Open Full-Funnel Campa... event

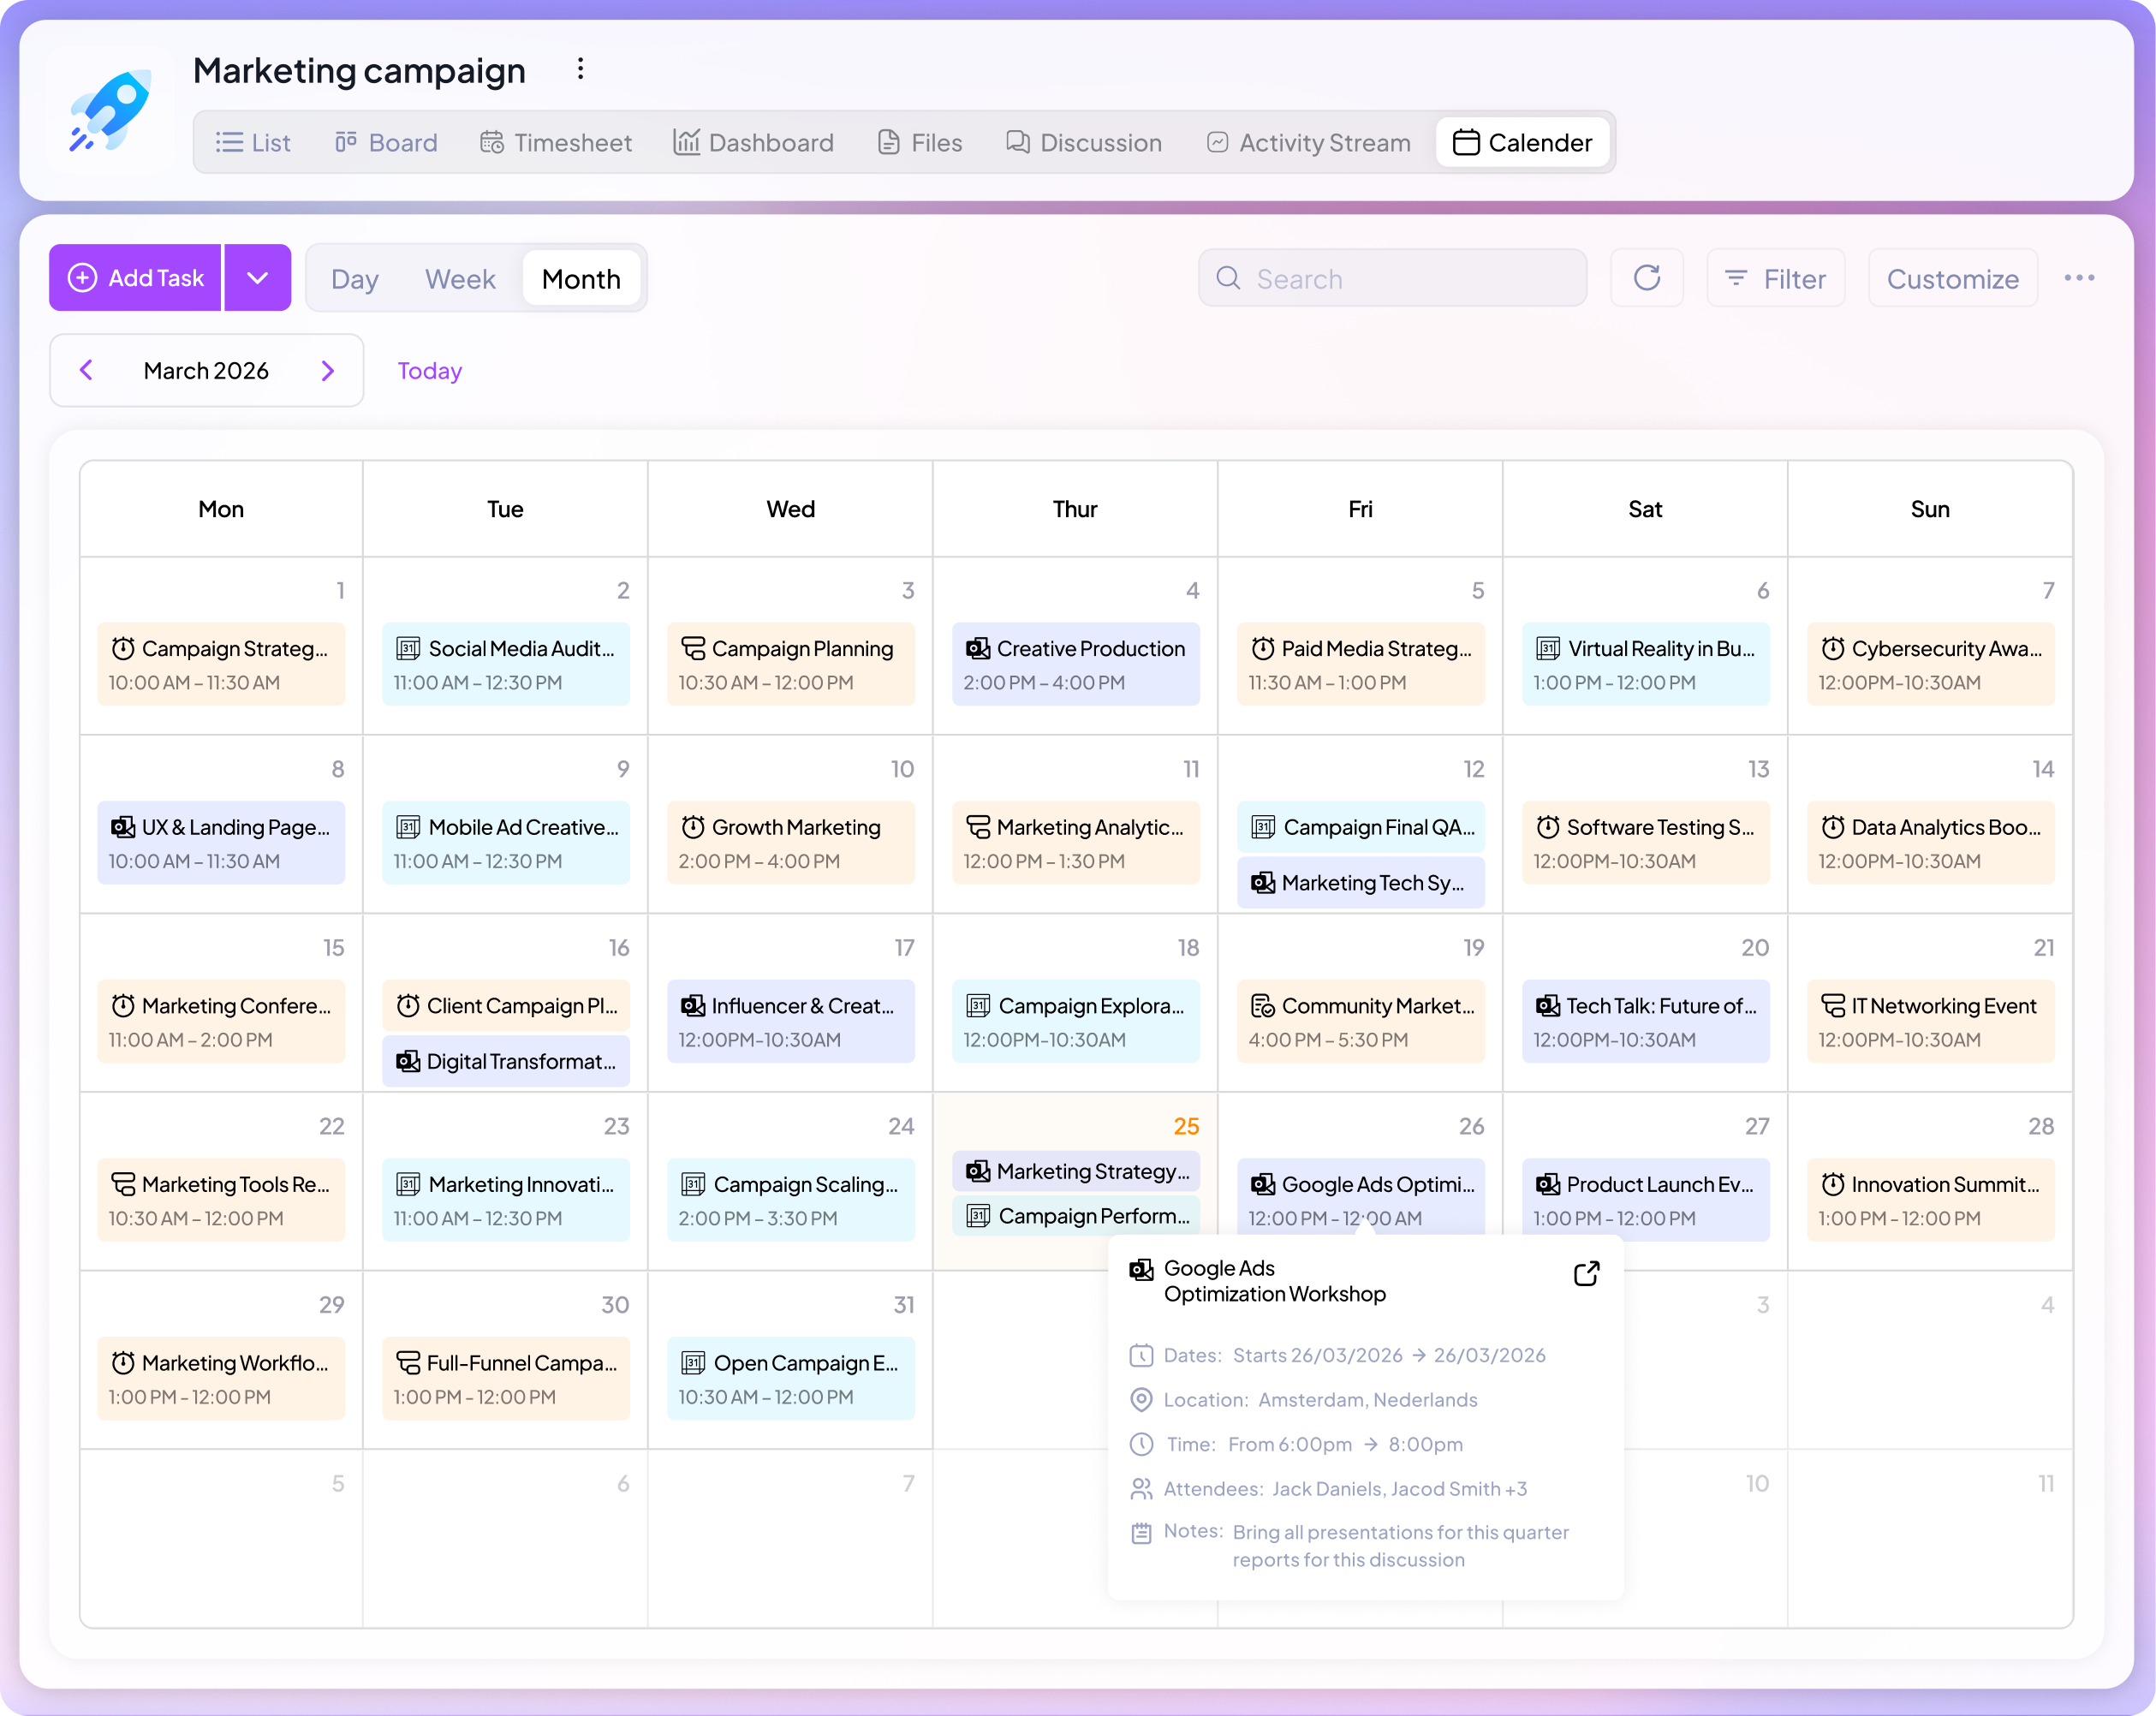point(506,1379)
